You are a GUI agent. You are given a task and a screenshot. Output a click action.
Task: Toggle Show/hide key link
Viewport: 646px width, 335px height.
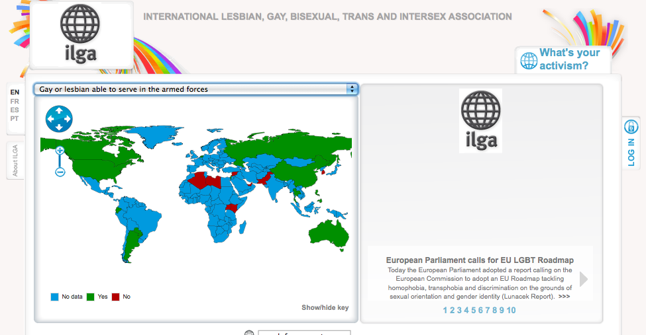click(x=325, y=307)
